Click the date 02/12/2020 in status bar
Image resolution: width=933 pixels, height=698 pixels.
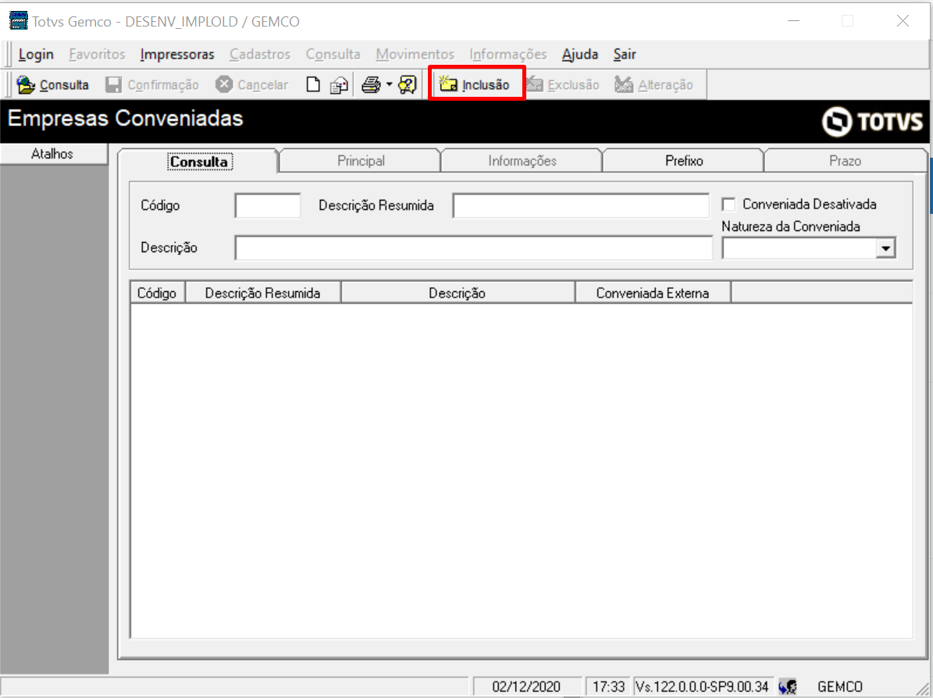[526, 687]
